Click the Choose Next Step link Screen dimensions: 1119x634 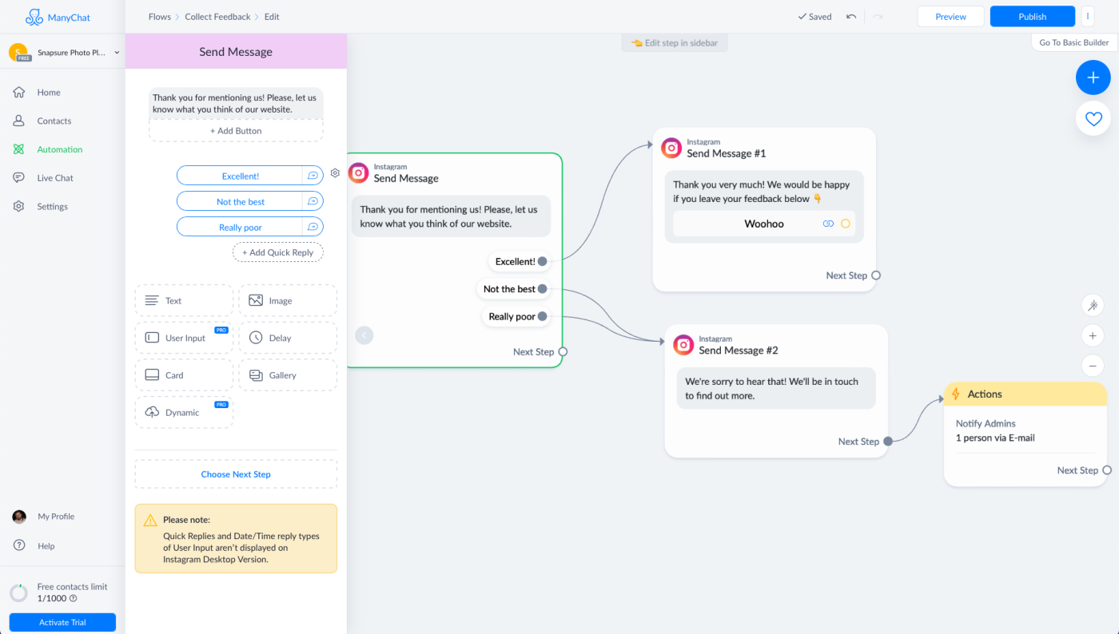(236, 474)
